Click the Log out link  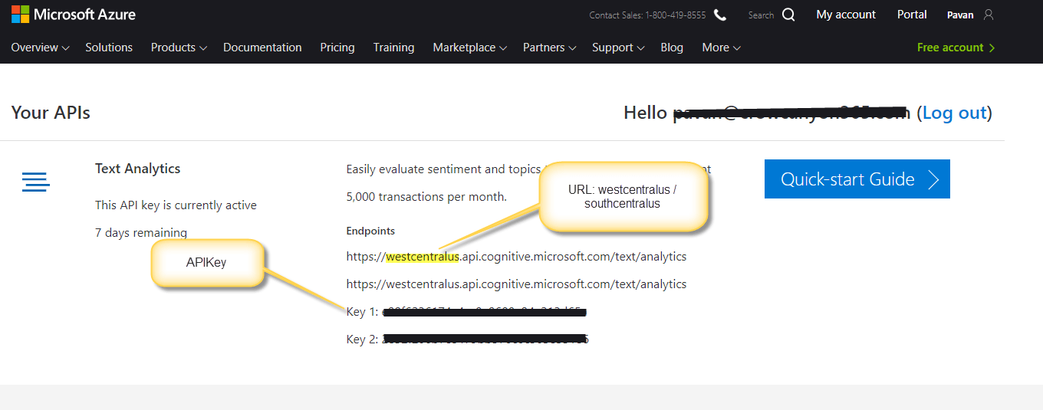(x=954, y=113)
